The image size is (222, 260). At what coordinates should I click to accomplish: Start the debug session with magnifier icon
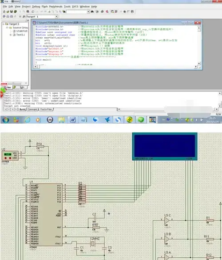pyautogui.click(x=107, y=12)
